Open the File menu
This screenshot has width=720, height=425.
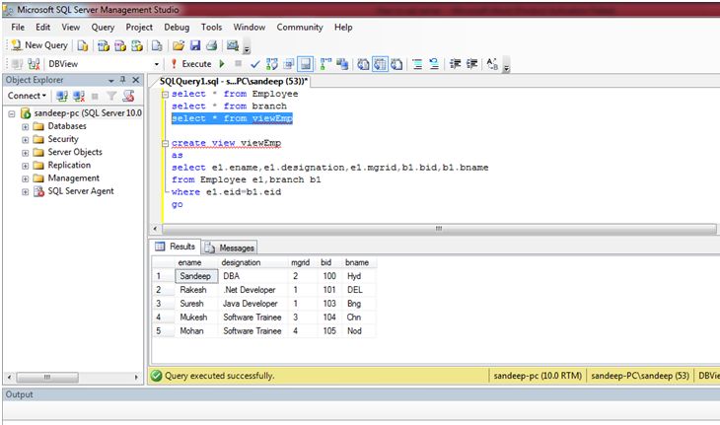18,27
